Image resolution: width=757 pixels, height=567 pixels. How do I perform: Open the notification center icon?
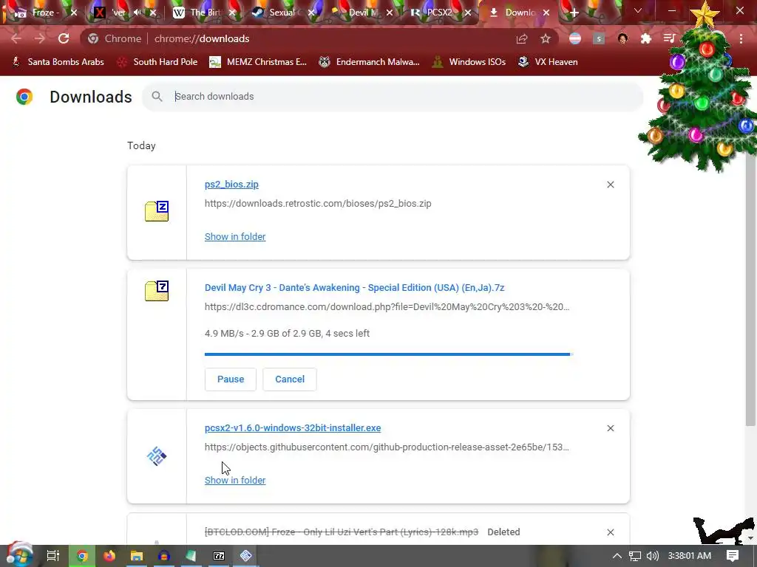[x=733, y=556]
